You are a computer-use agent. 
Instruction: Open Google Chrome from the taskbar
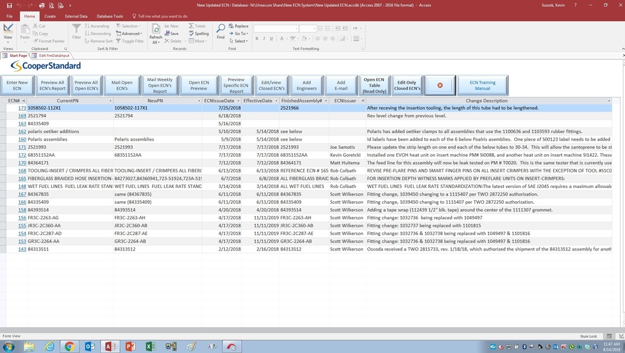coord(69,346)
